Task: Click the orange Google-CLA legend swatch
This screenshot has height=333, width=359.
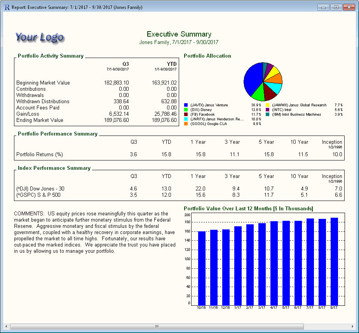Action: pos(186,124)
